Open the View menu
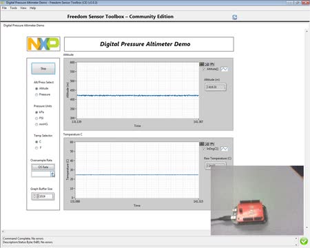Viewport: 310px width, 248px height. click(23, 8)
